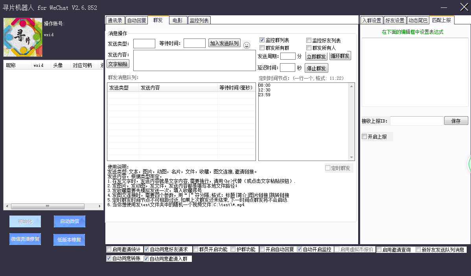Viewport: 471px width, 276px height.
Task: Click the 文字粘贴 button
Action: 118,64
